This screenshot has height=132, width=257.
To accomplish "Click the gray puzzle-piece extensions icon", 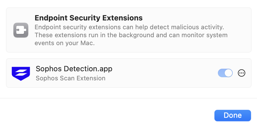I will (21, 30).
